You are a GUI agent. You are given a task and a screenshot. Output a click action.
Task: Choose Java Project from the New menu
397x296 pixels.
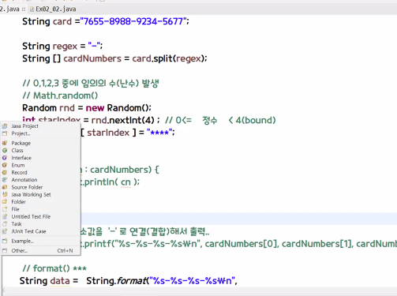click(x=24, y=126)
